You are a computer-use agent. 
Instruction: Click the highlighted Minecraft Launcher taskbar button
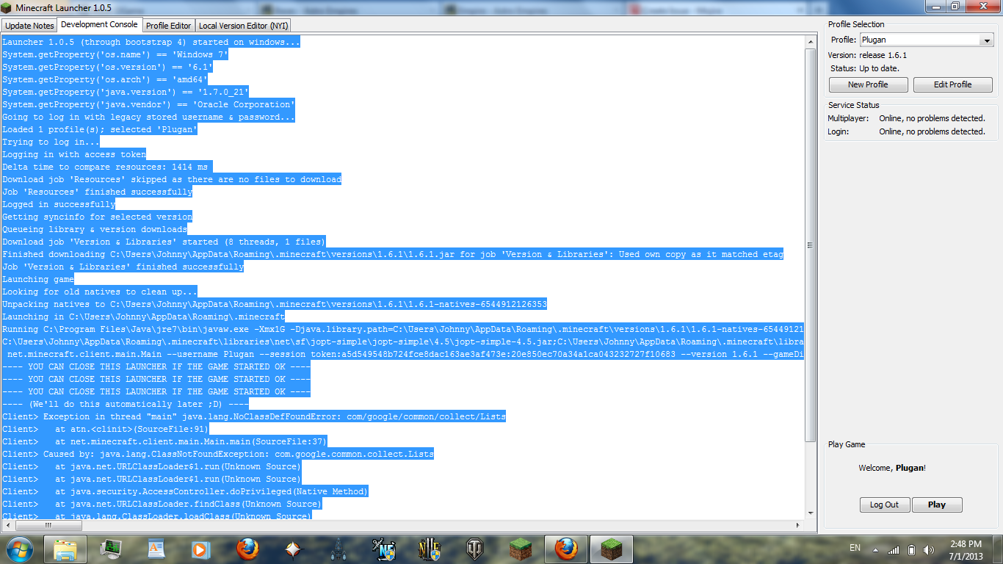(x=612, y=549)
